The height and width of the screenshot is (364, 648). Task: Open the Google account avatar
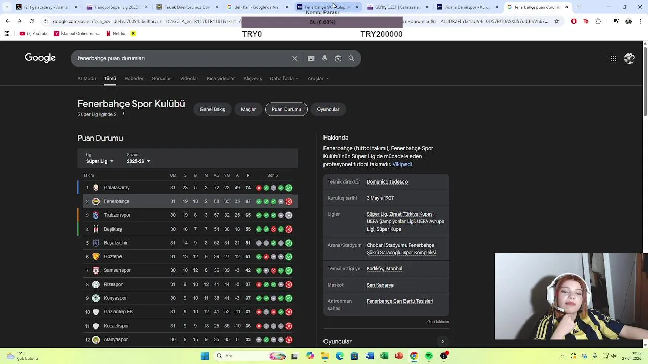point(629,58)
